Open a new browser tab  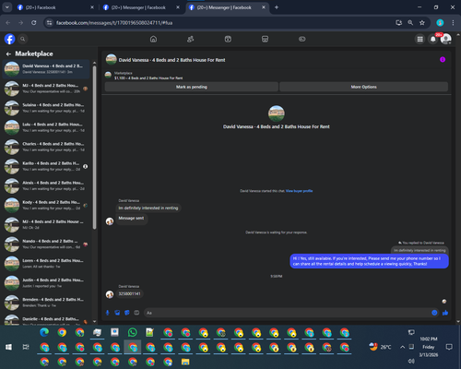click(x=277, y=7)
